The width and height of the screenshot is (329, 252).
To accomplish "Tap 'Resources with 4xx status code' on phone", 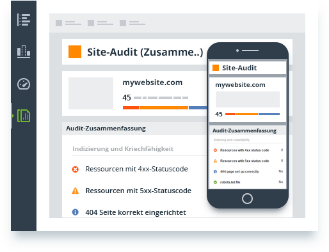I will 245,150.
